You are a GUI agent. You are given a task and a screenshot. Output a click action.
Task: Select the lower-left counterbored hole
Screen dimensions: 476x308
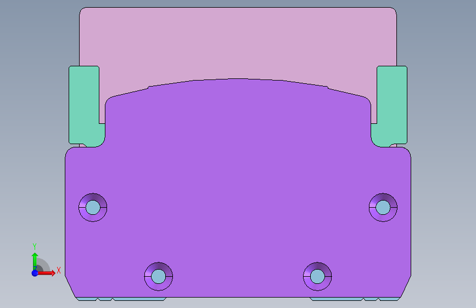pos(159,276)
